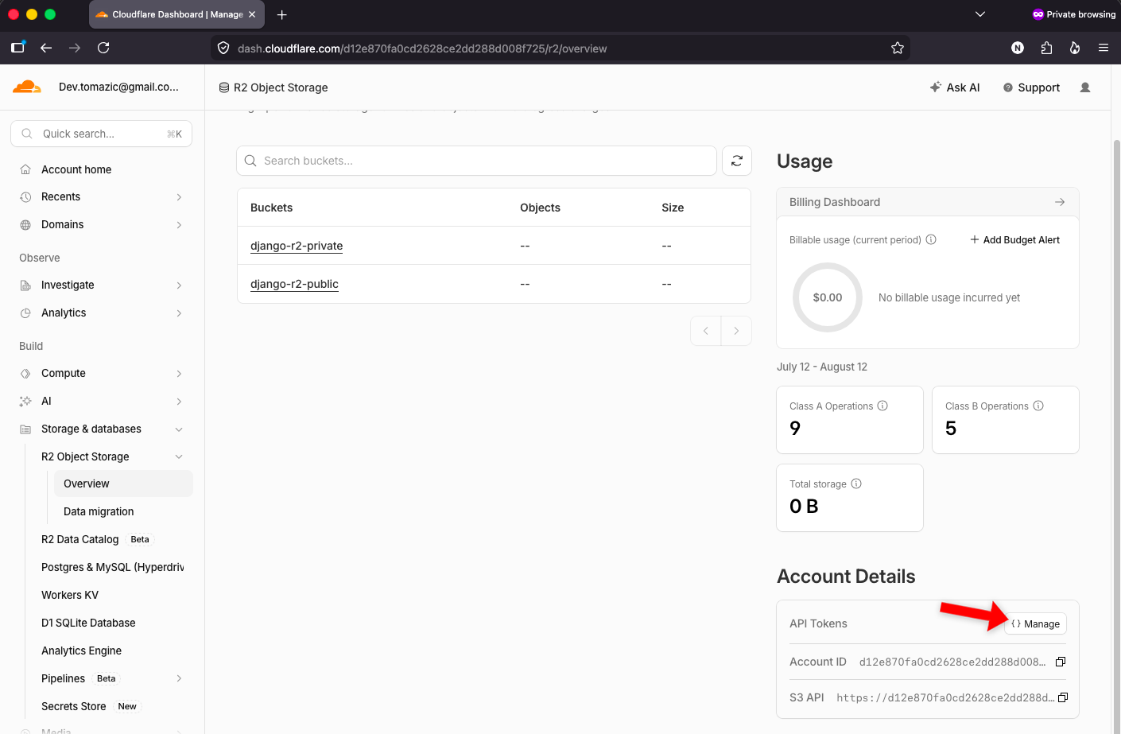Click the Size column header
Image resolution: width=1121 pixels, height=734 pixels.
click(673, 208)
